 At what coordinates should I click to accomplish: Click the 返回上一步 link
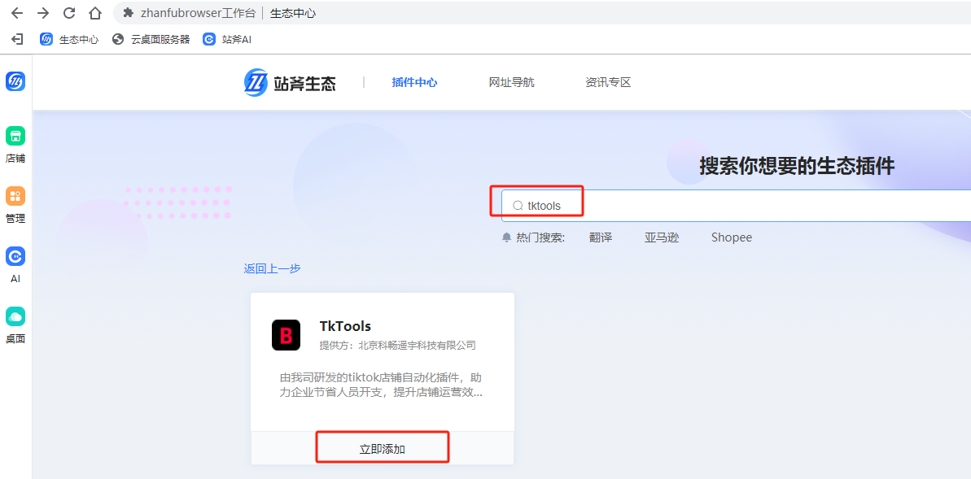point(272,268)
